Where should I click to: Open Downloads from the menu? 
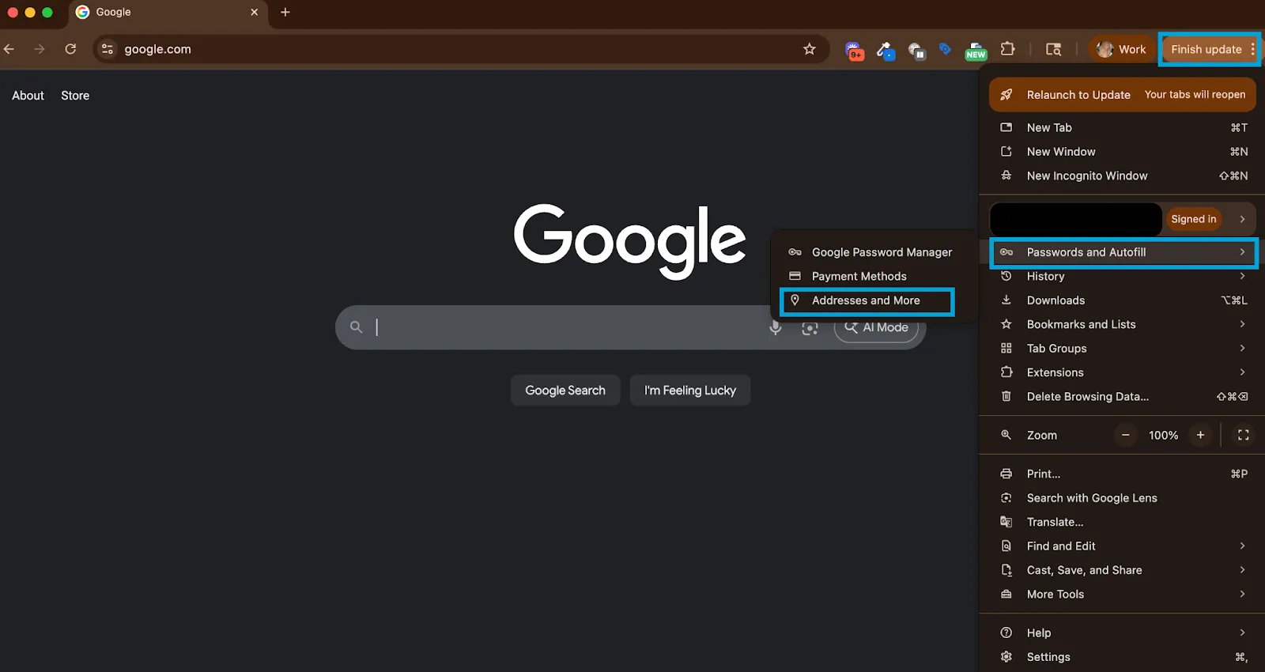1123,300
